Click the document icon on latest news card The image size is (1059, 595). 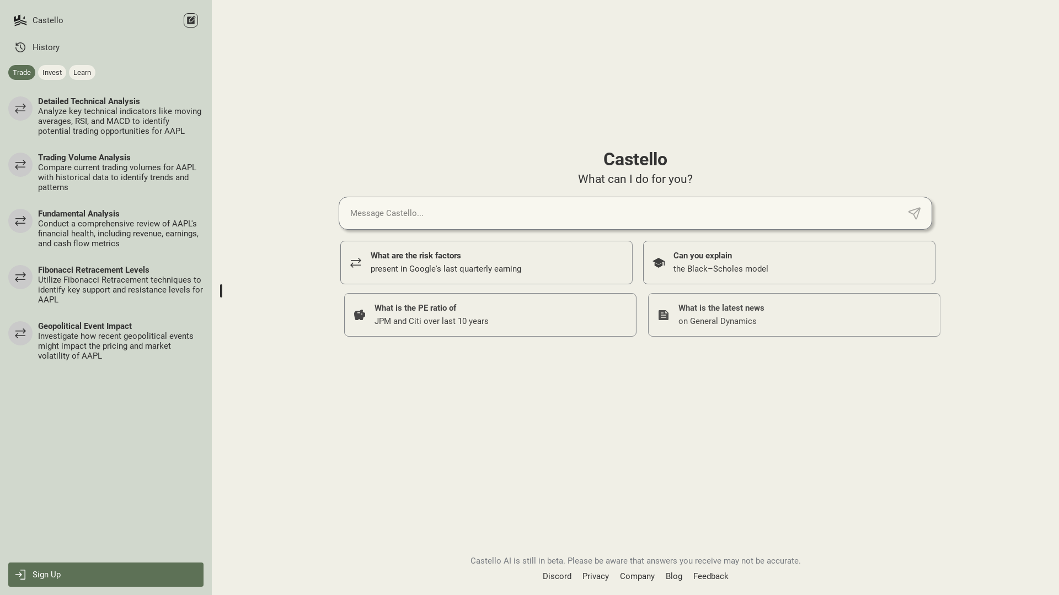pyautogui.click(x=663, y=315)
